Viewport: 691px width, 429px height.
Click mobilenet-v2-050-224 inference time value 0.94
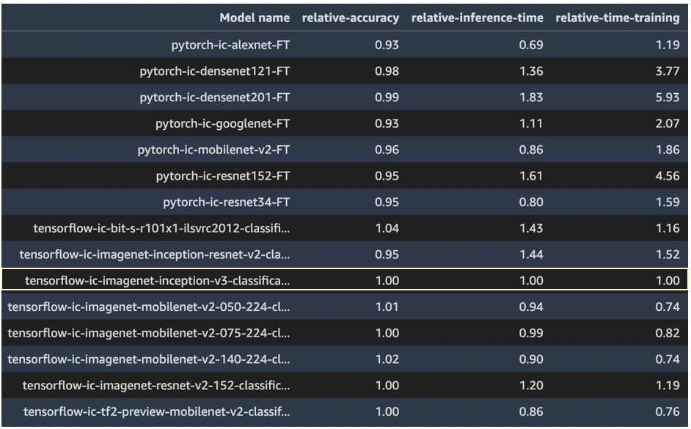531,307
